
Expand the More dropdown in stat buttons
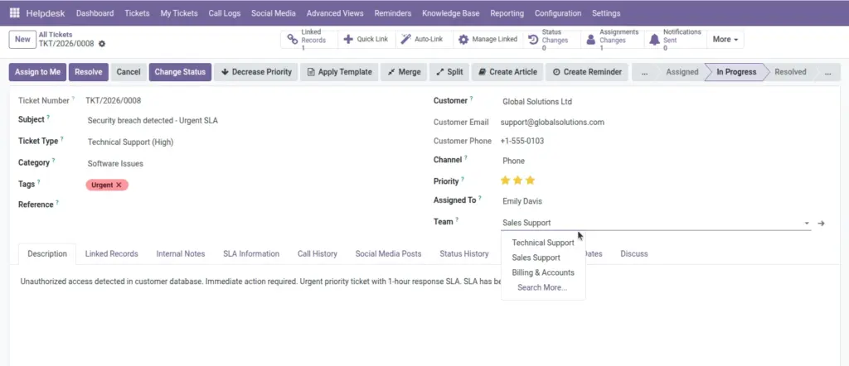click(x=725, y=40)
